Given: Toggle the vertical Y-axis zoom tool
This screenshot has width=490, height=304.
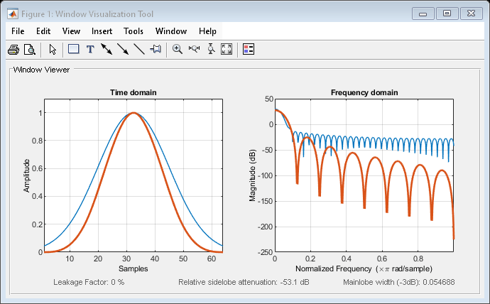Looking at the screenshot, I should point(211,50).
